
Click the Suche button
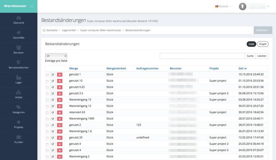click(x=250, y=56)
